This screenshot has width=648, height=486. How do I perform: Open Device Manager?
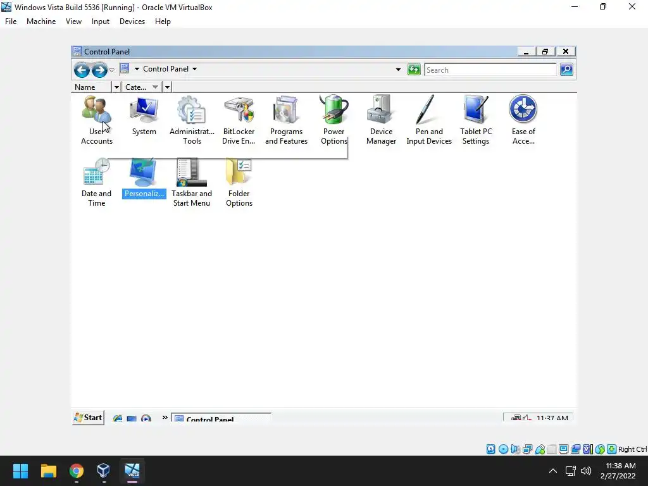(381, 120)
